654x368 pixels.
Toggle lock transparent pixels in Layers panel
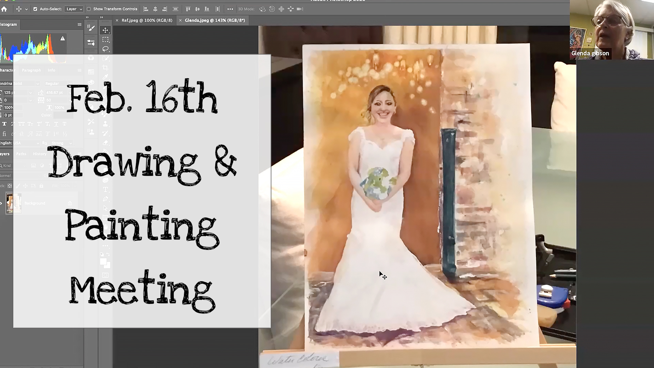click(x=10, y=186)
